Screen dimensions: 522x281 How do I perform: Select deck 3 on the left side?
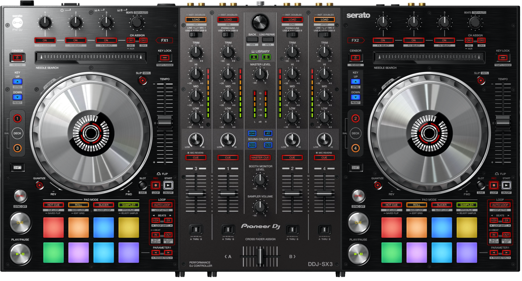[x=17, y=148]
